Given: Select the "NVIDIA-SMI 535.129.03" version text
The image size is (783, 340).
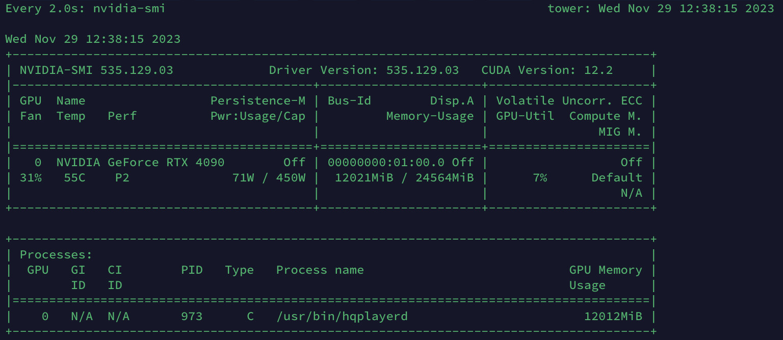Looking at the screenshot, I should pos(96,70).
